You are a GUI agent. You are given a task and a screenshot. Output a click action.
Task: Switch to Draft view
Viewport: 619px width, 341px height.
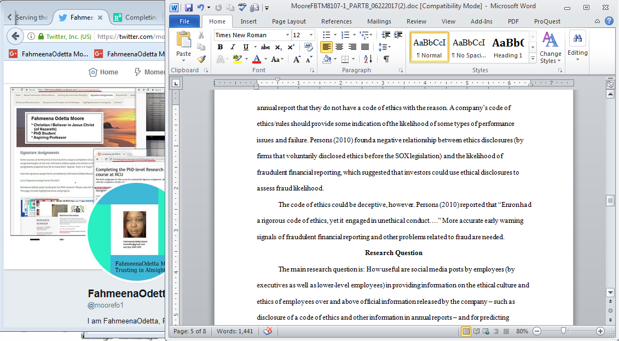pos(506,331)
